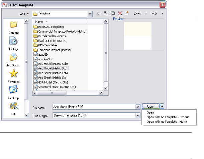Viewport: 204px width, 159px height.
Task: Select Aec Sheet (Metric Ctb) template
Action: [50, 73]
